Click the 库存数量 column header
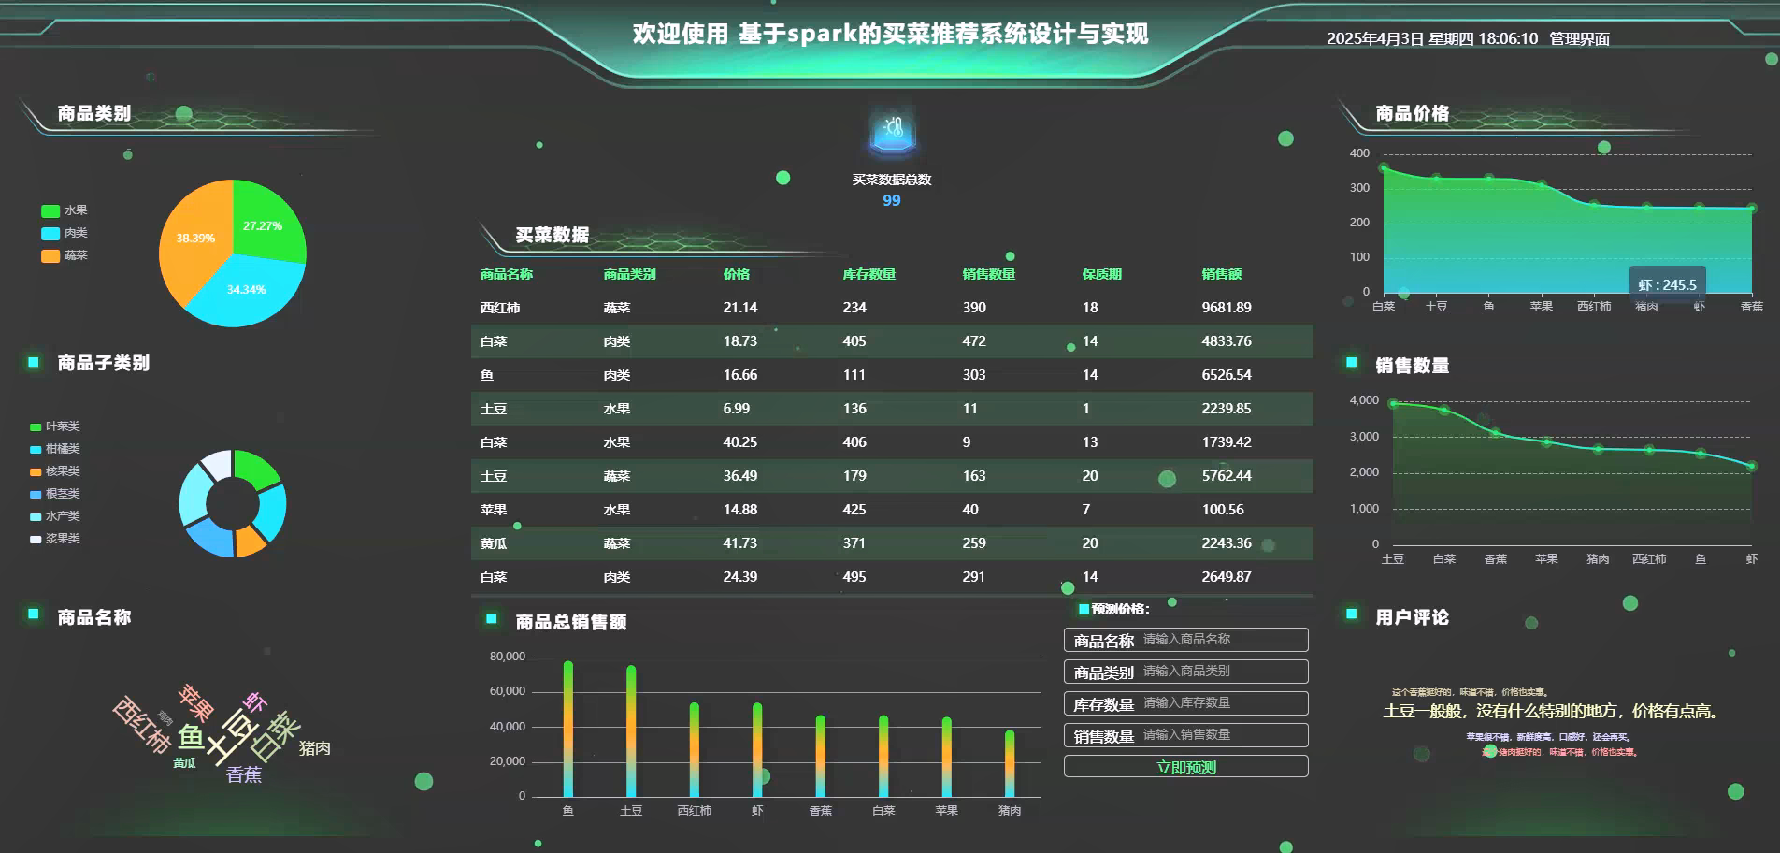Viewport: 1780px width, 853px height. click(x=868, y=274)
